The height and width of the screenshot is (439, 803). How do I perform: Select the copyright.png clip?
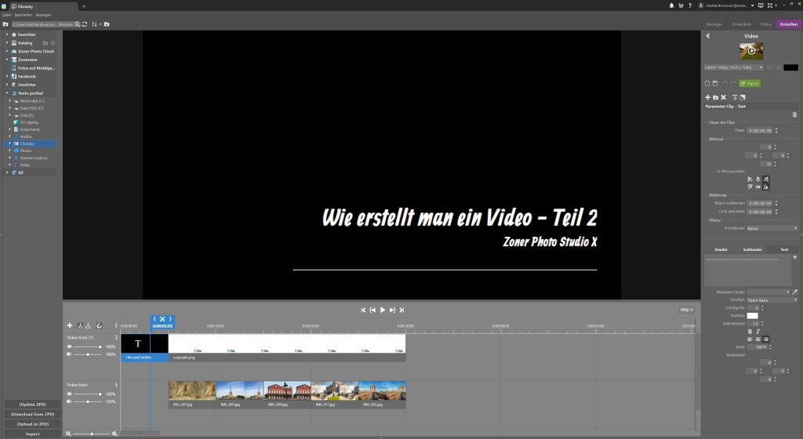tap(287, 348)
